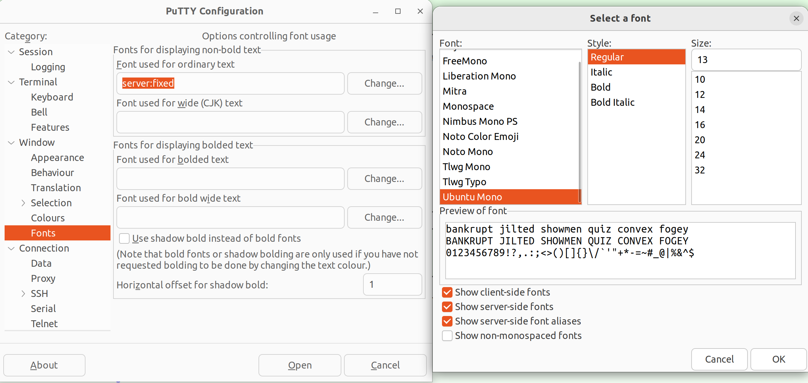808x383 pixels.
Task: Select Bold Italic style
Action: pos(612,102)
